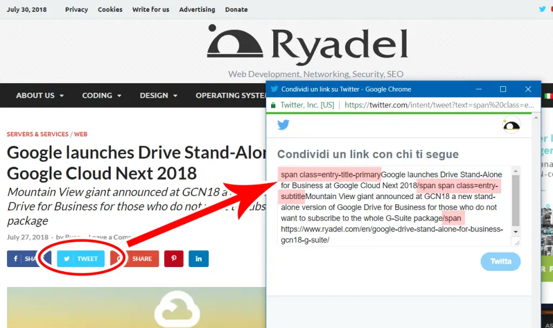Open the Cookies page

tap(110, 10)
